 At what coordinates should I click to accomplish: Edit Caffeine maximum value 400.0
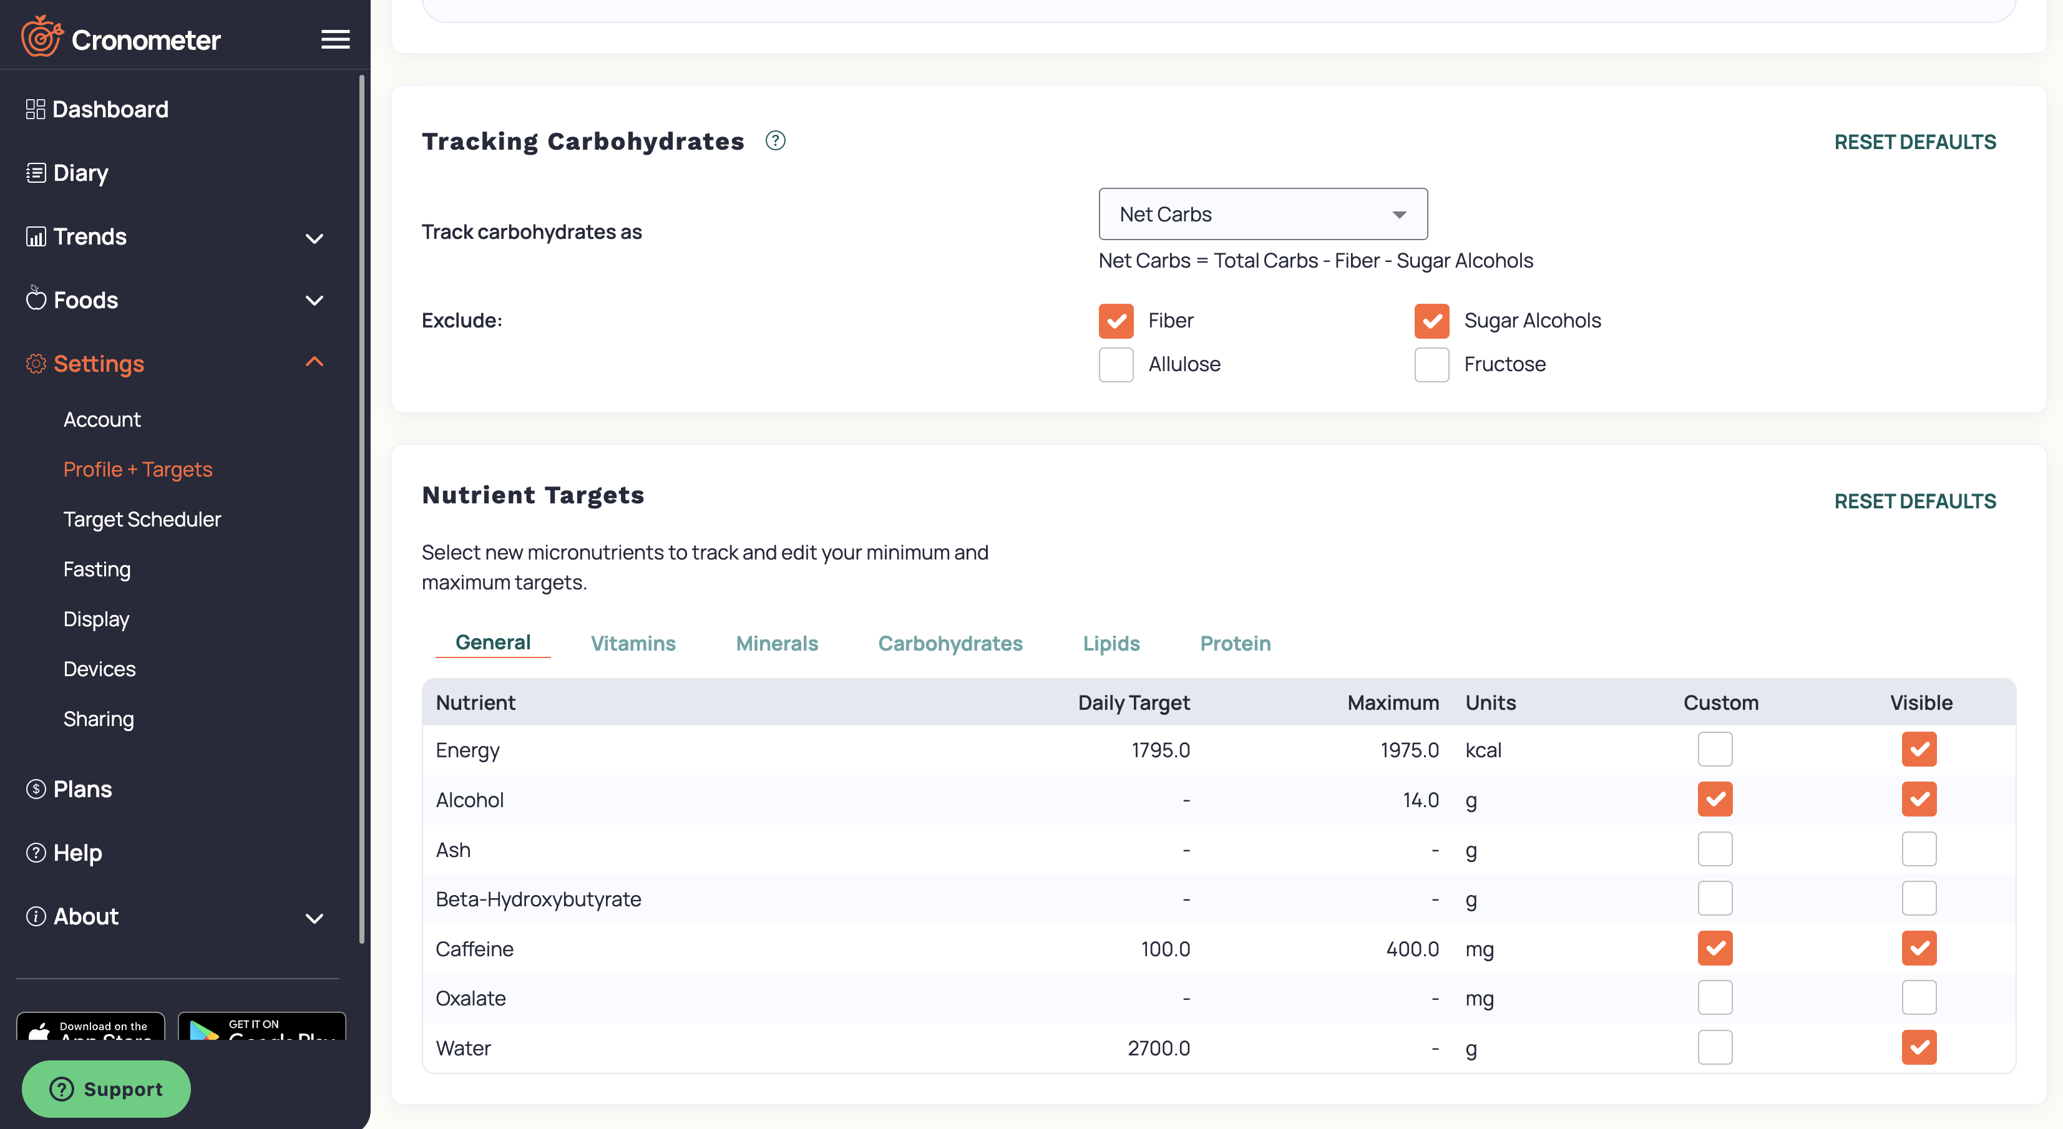(1412, 949)
